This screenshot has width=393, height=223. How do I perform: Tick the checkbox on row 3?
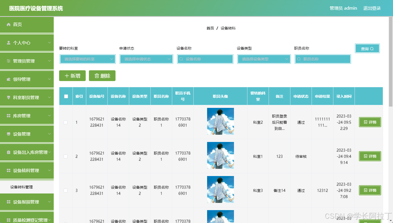coord(66,190)
